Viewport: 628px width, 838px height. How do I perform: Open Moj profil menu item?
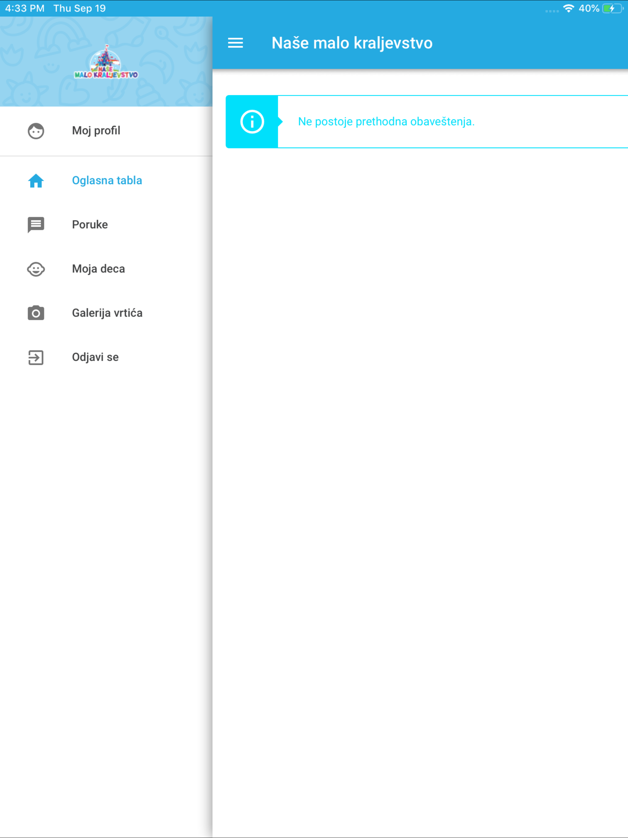[106, 131]
